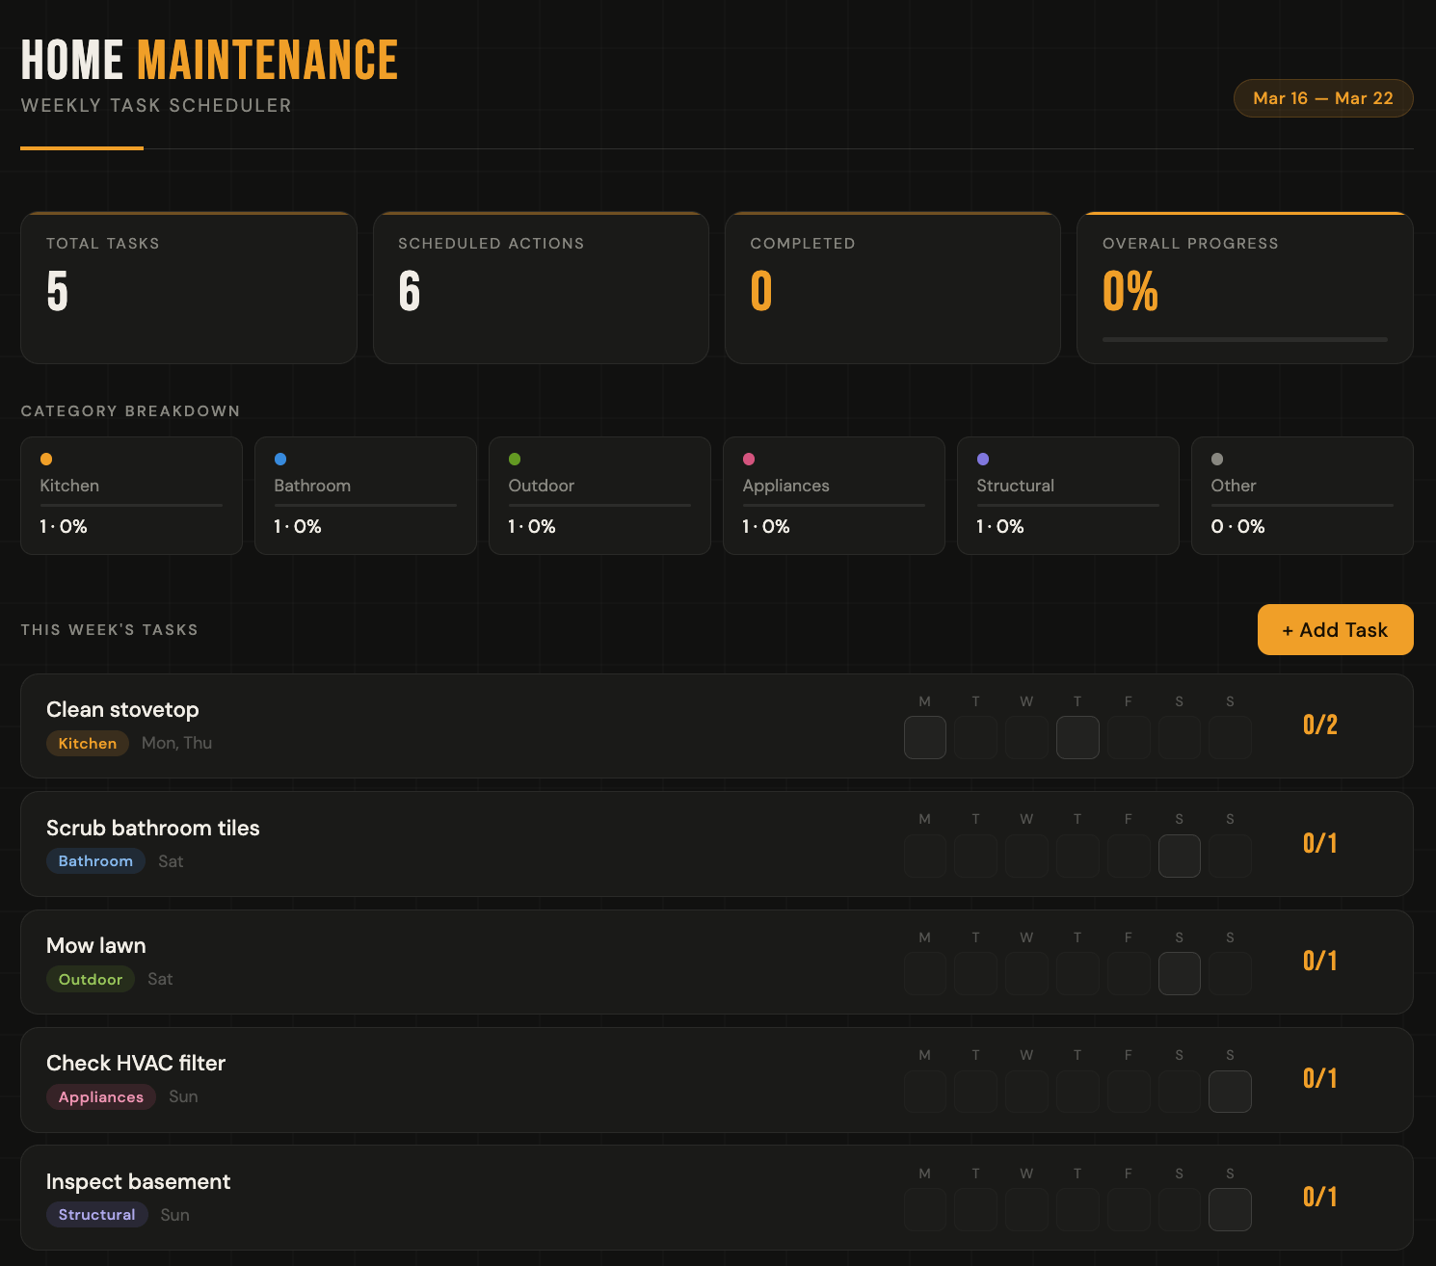
Task: Check Thursday box for Clean stovetop
Action: pos(1077,738)
